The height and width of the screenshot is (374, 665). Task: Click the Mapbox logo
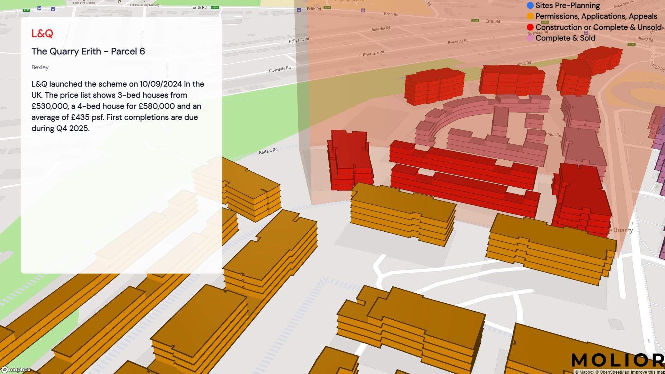click(x=16, y=369)
